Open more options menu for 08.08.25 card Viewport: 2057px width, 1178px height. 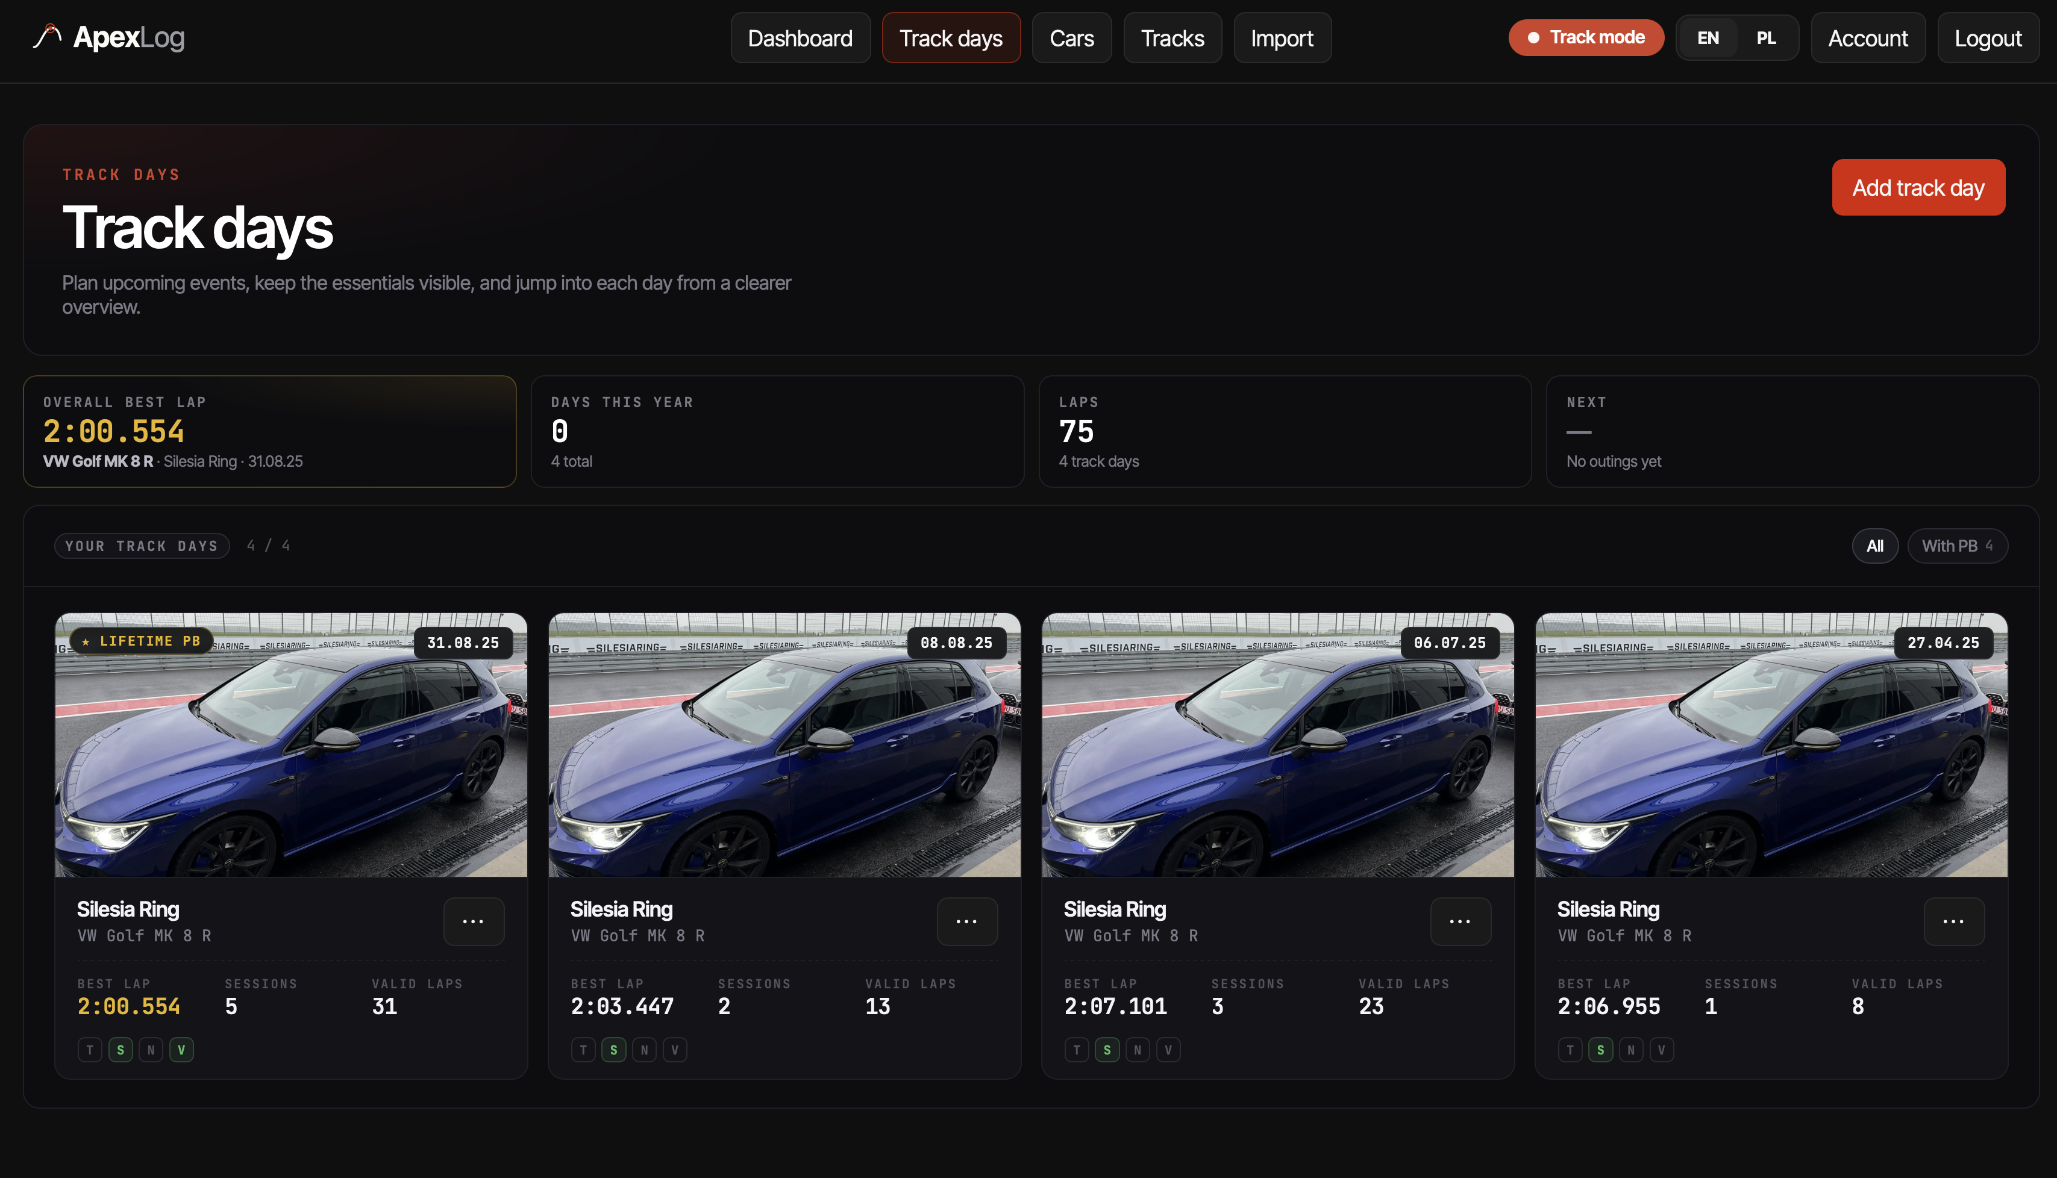pyautogui.click(x=967, y=921)
